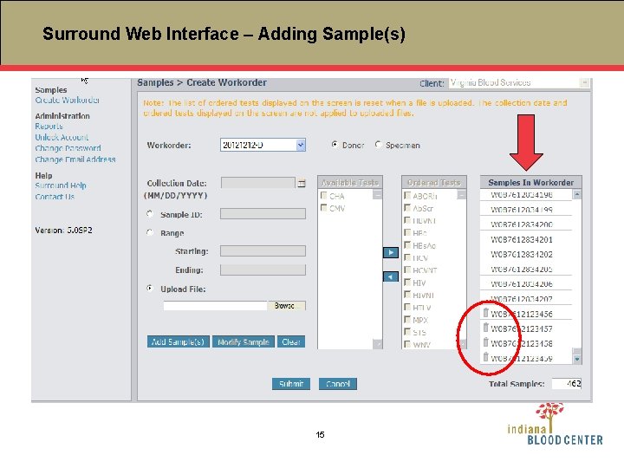The image size is (624, 468).
Task: Toggle the HTLV ordered test checkbox
Action: coord(407,307)
